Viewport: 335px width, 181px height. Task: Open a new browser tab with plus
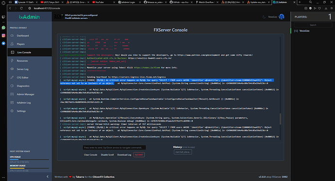300,2
